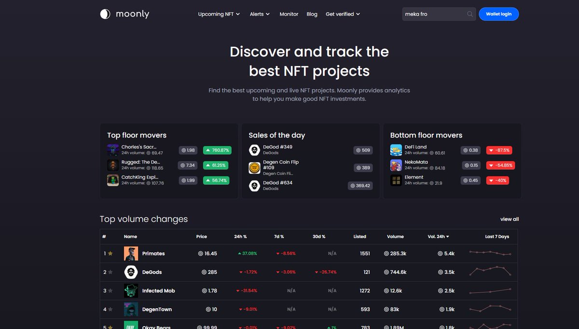Click the Listed column header
579x329 pixels.
(360, 236)
